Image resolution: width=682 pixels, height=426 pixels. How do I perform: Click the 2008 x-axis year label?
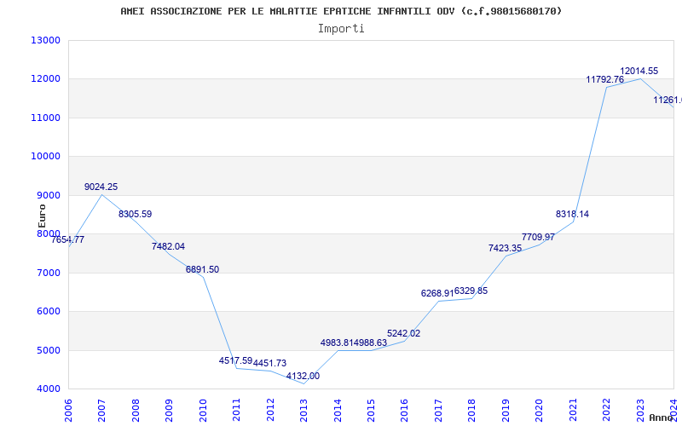coord(136,410)
